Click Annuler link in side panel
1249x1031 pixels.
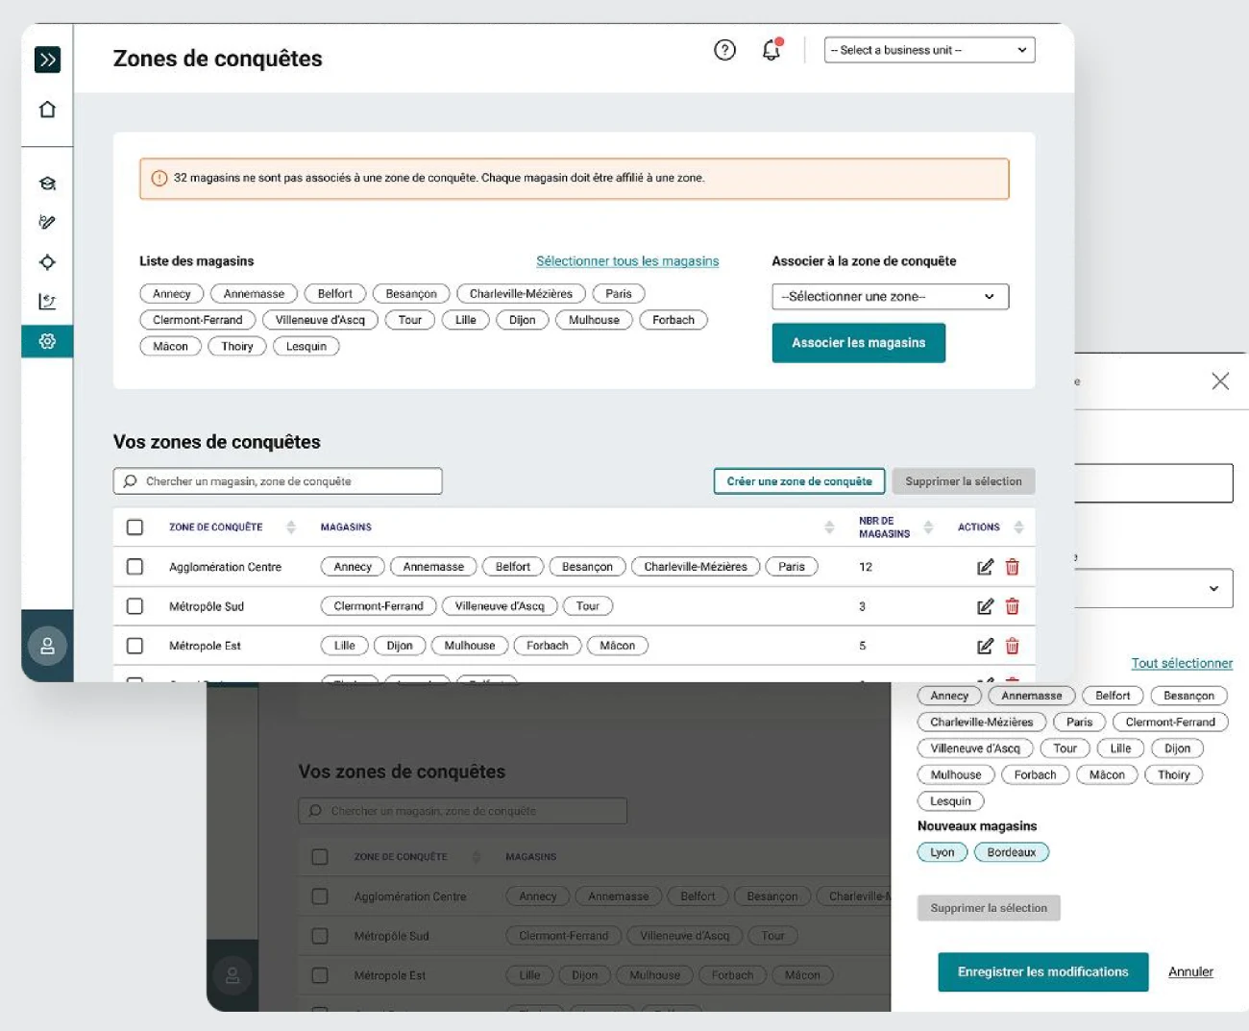pyautogui.click(x=1190, y=971)
